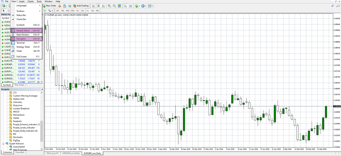The height and width of the screenshot is (156, 341).
Task: Toggle the AutoTrading button
Action: [x=81, y=6]
